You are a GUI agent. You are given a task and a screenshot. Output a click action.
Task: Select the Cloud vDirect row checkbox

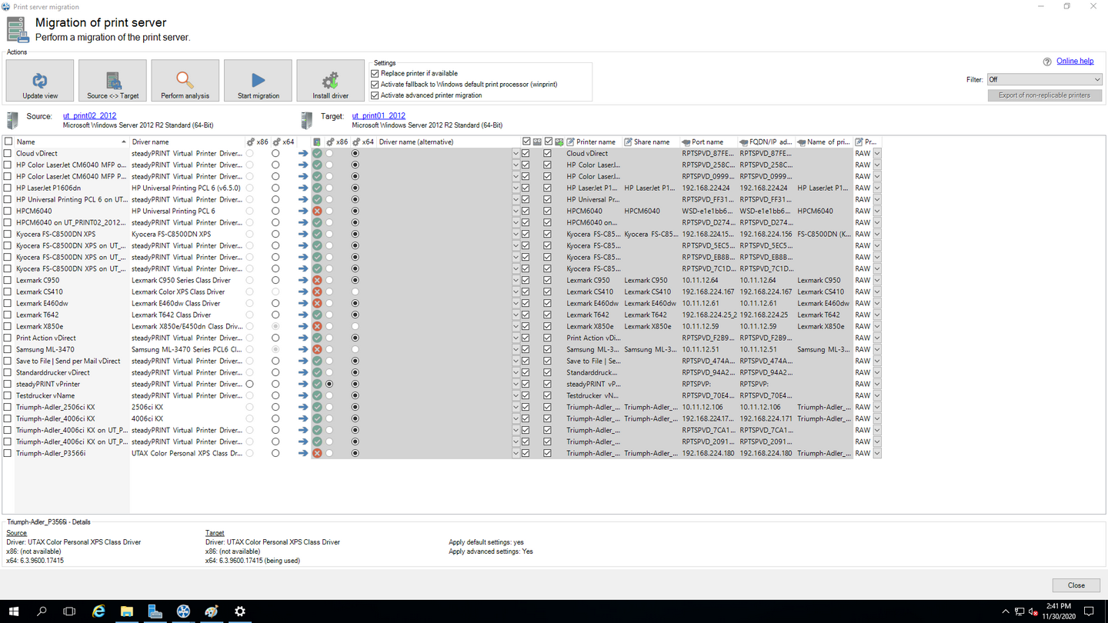coord(8,153)
